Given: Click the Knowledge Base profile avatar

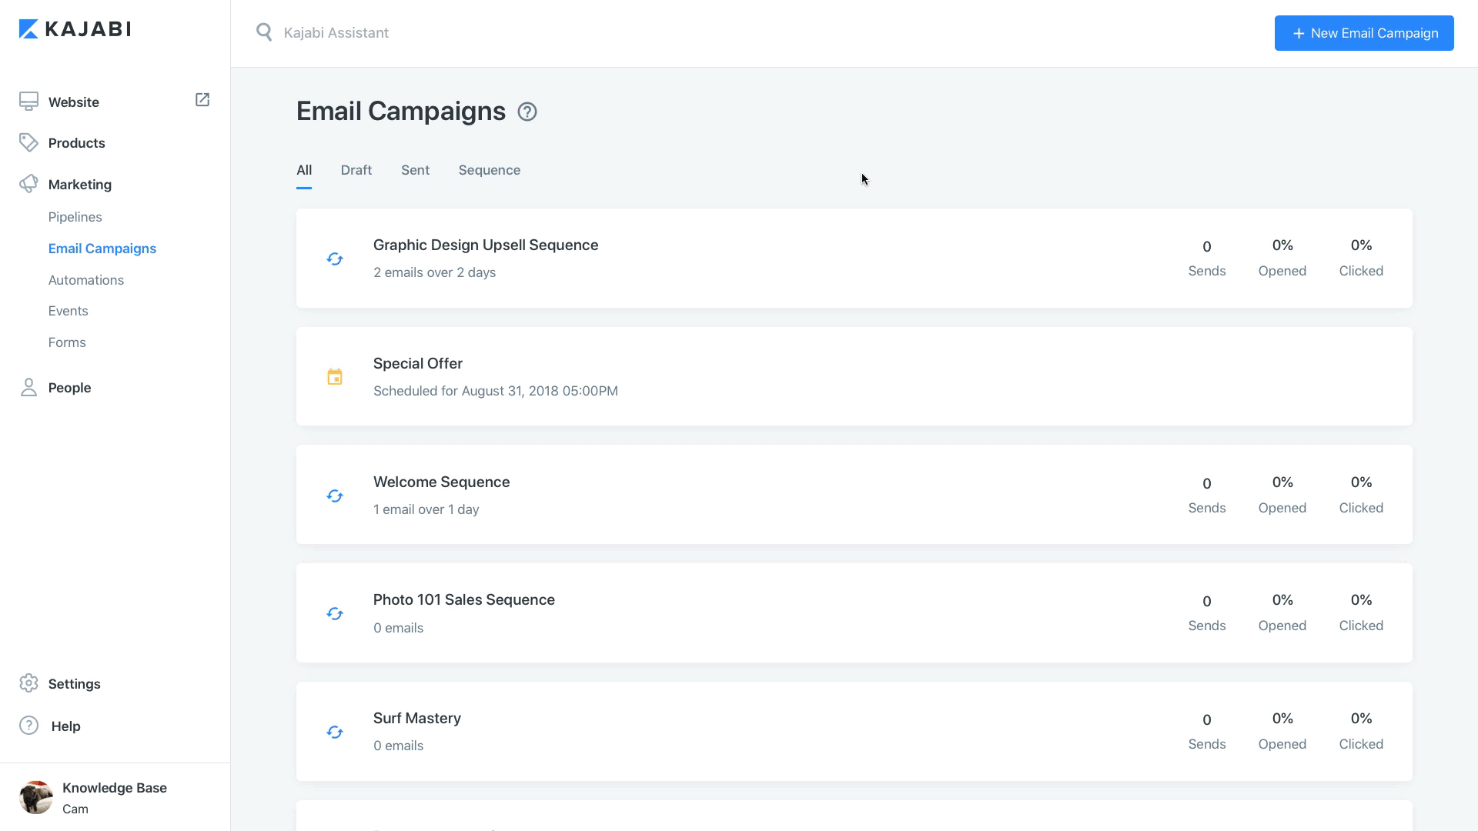Looking at the screenshot, I should tap(35, 797).
